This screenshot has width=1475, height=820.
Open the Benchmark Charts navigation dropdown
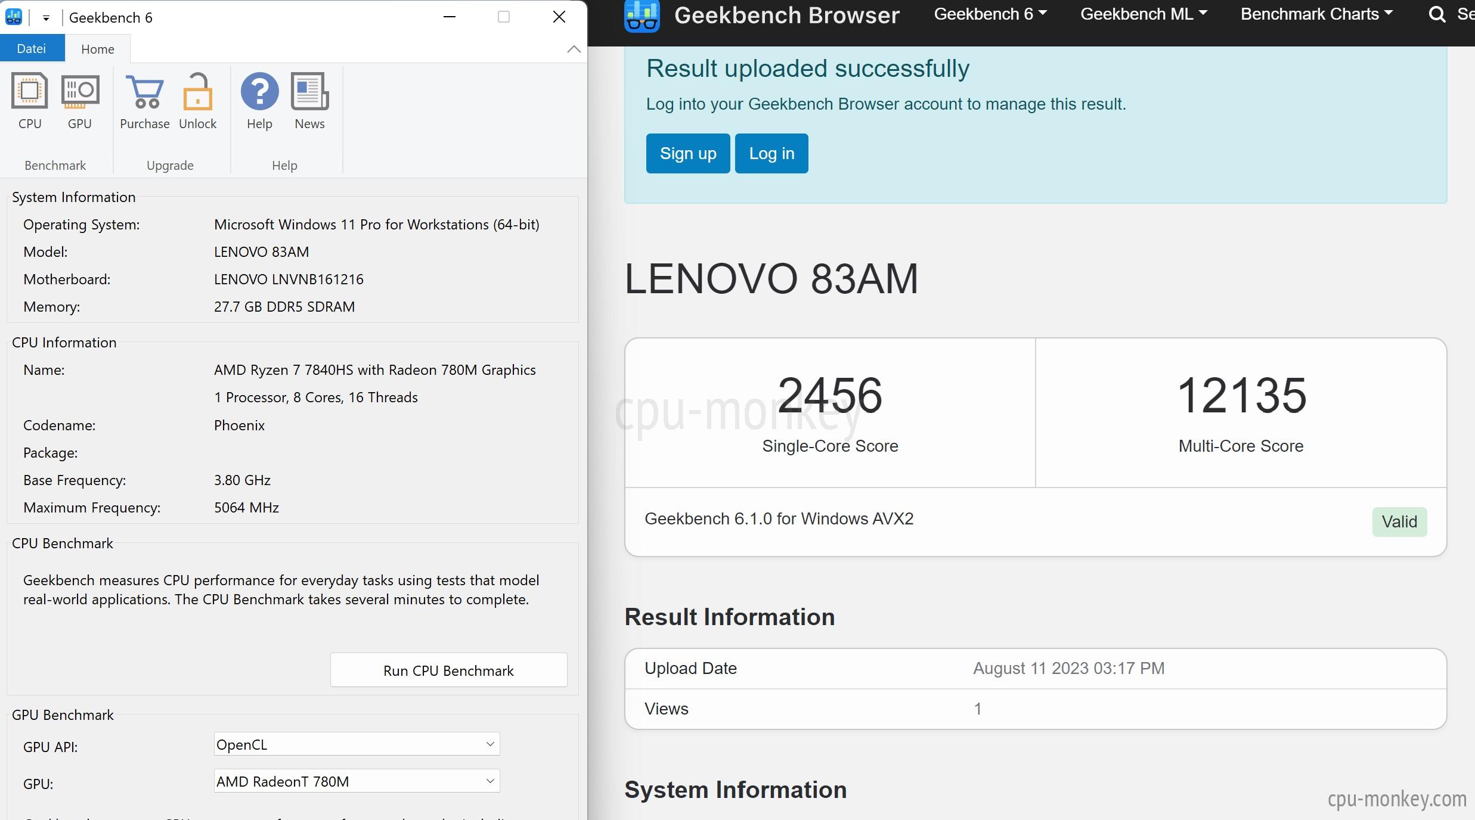pos(1316,14)
